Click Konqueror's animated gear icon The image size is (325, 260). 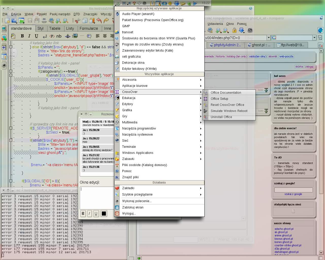320,30
